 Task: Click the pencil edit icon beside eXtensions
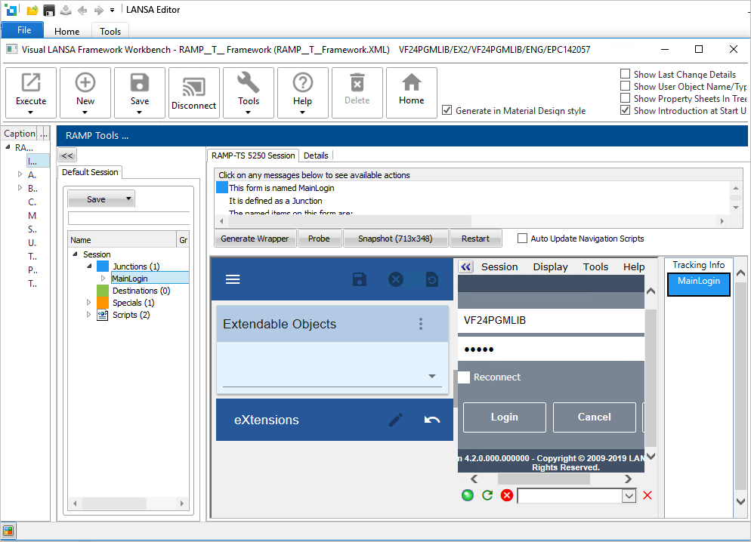[396, 420]
